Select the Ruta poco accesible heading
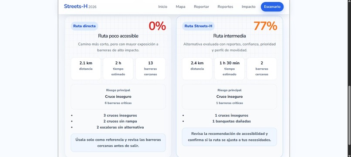 click(x=118, y=36)
